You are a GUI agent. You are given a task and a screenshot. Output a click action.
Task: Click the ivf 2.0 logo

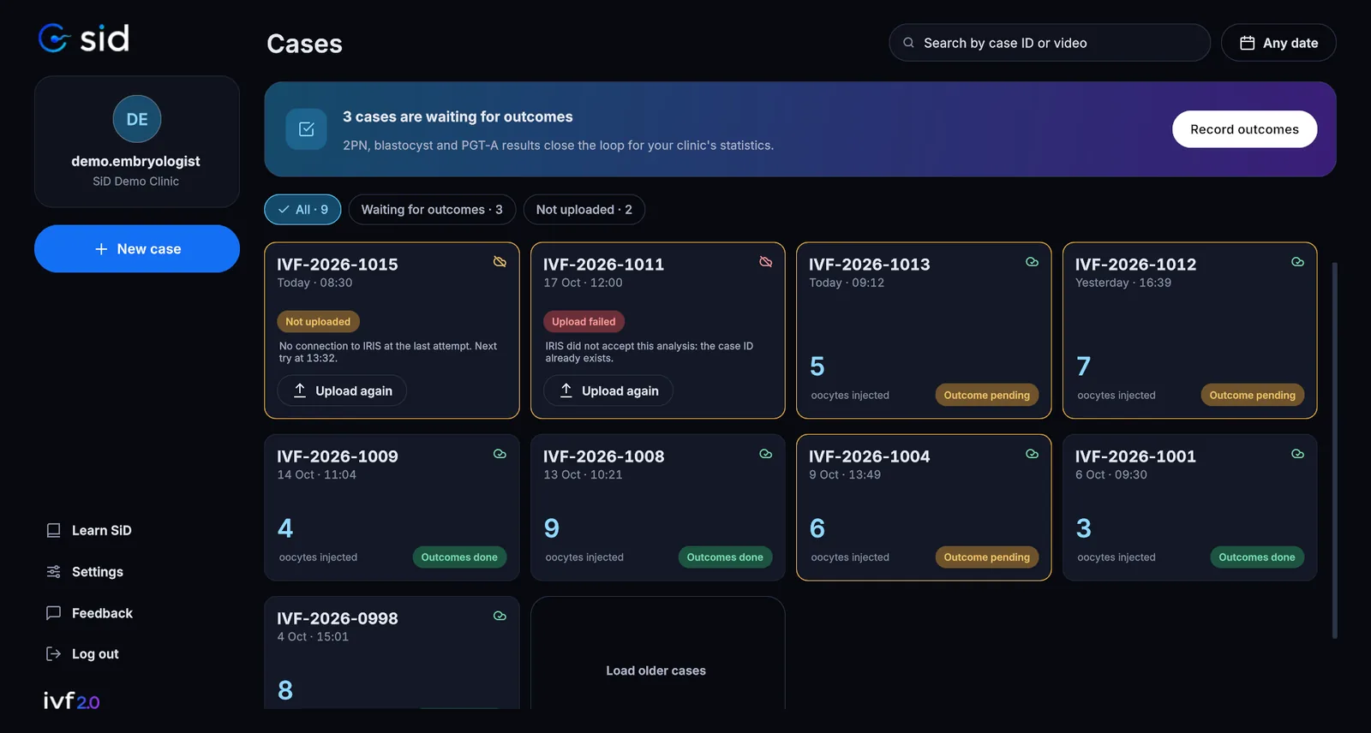72,700
